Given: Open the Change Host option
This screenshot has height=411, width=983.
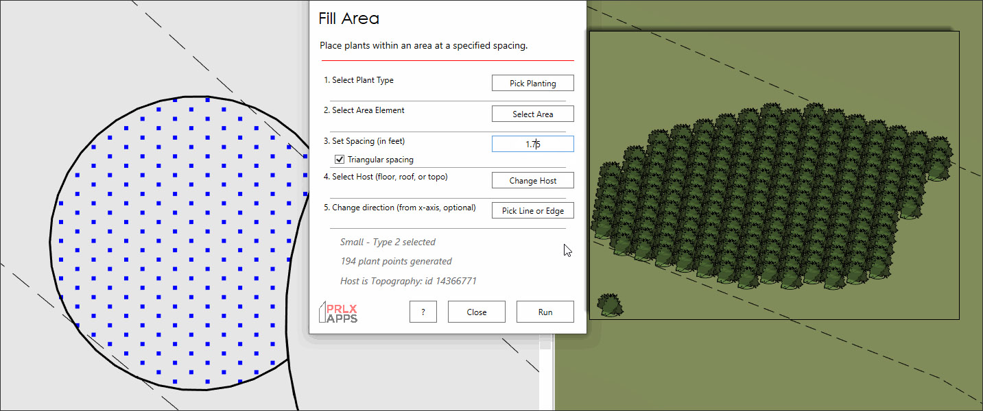Looking at the screenshot, I should pos(532,181).
